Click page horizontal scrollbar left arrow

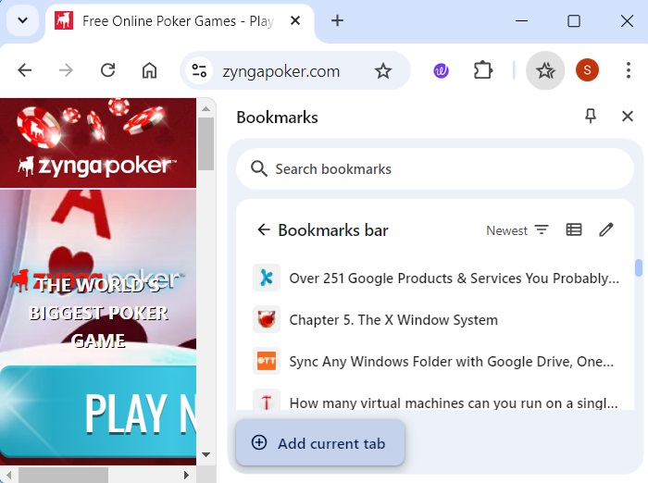pyautogui.click(x=8, y=475)
